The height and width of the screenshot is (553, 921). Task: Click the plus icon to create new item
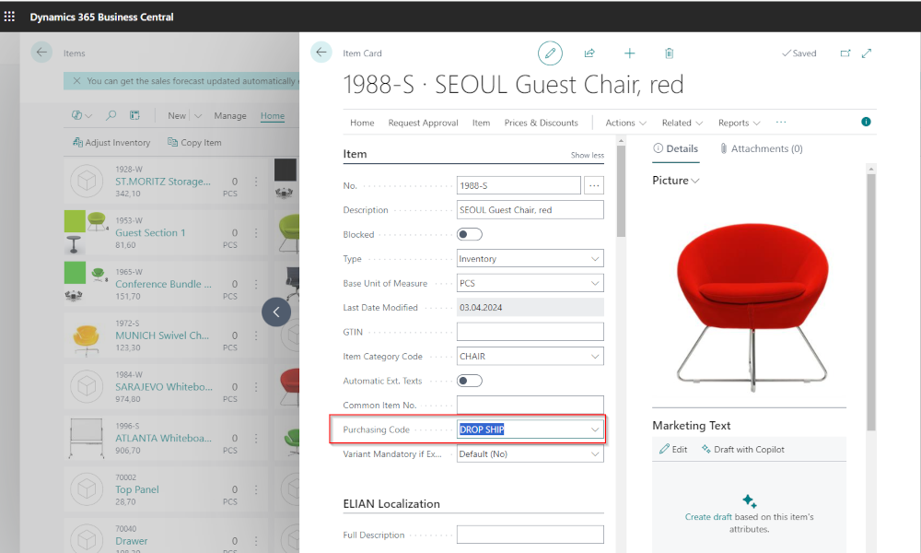630,53
